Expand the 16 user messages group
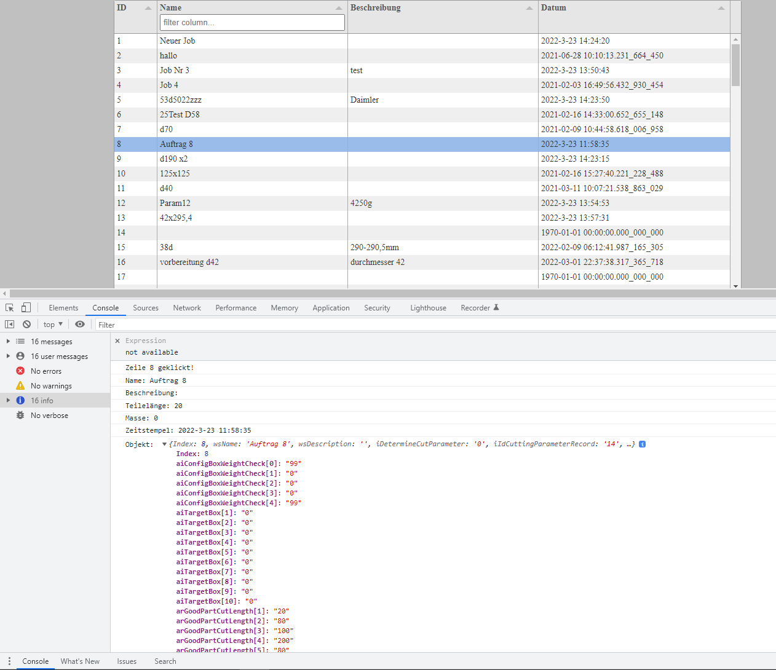Image resolution: width=776 pixels, height=670 pixels. click(8, 356)
